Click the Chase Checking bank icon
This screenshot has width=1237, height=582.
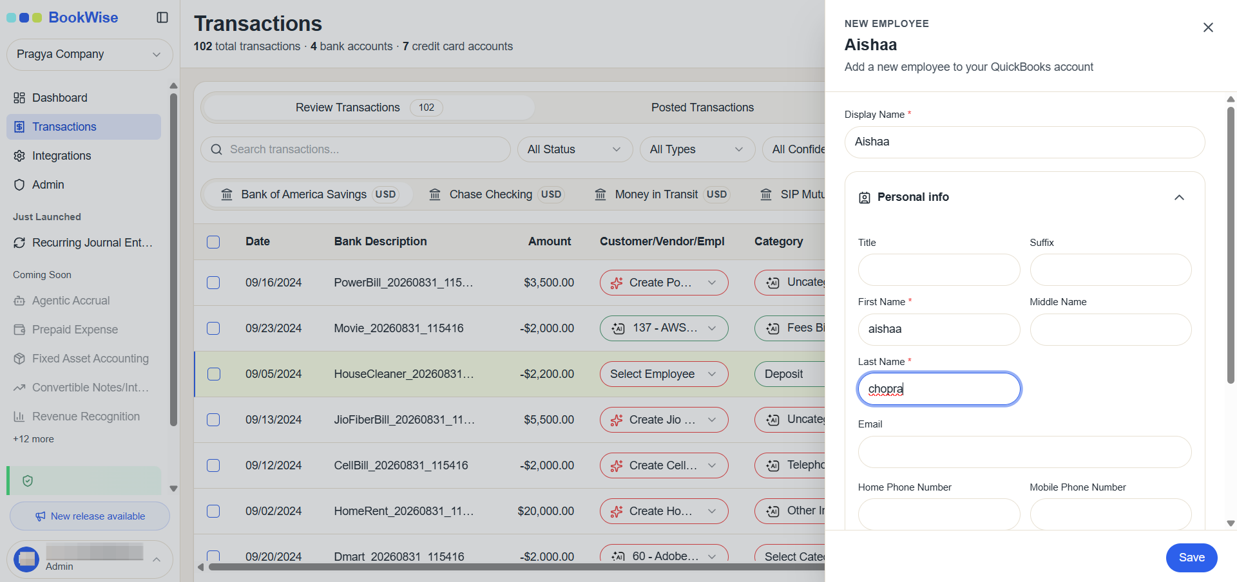coord(435,194)
